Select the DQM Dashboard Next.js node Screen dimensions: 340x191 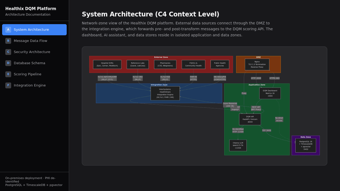click(x=270, y=93)
